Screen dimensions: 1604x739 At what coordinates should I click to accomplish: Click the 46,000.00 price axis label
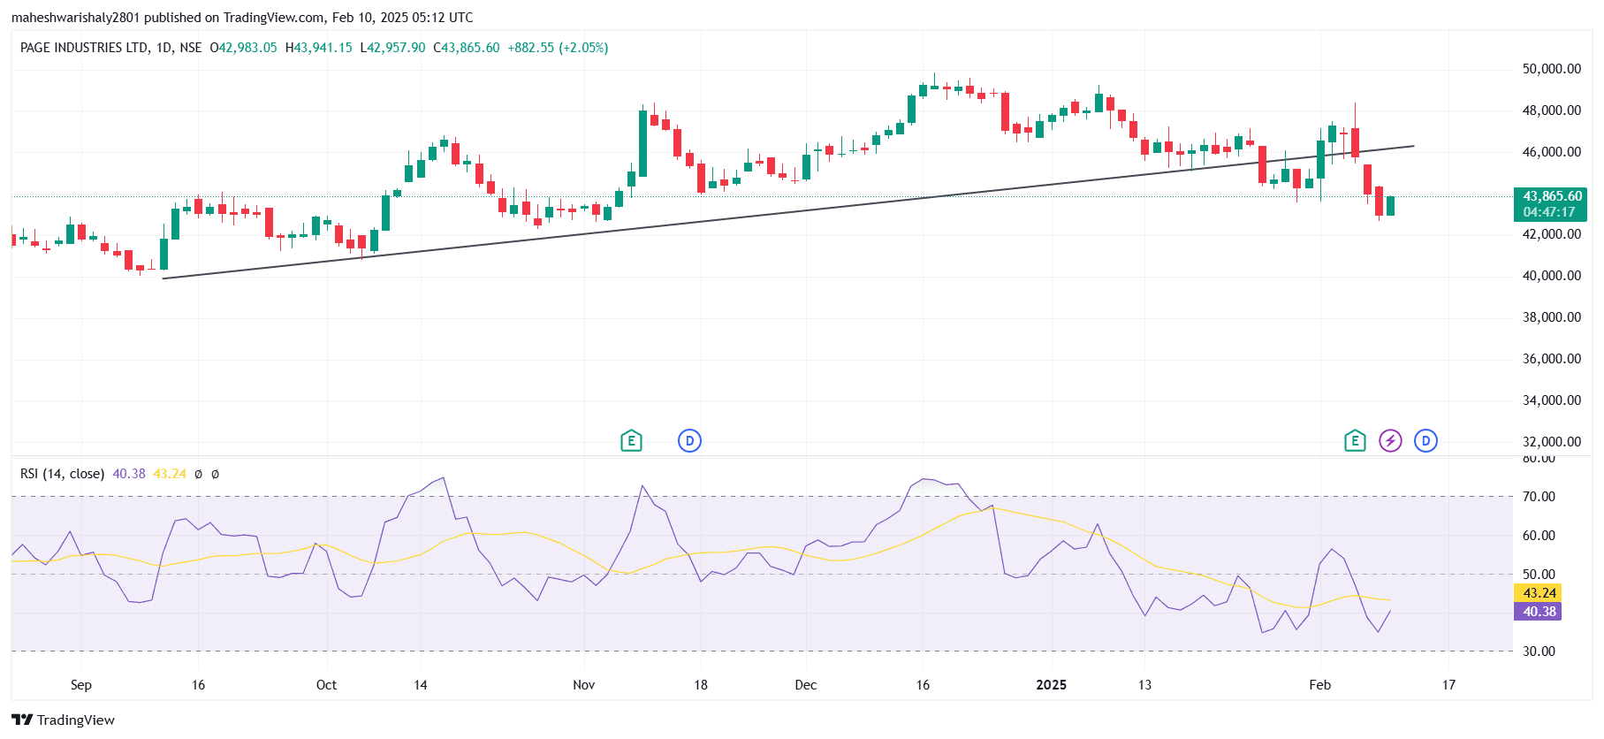tap(1551, 152)
